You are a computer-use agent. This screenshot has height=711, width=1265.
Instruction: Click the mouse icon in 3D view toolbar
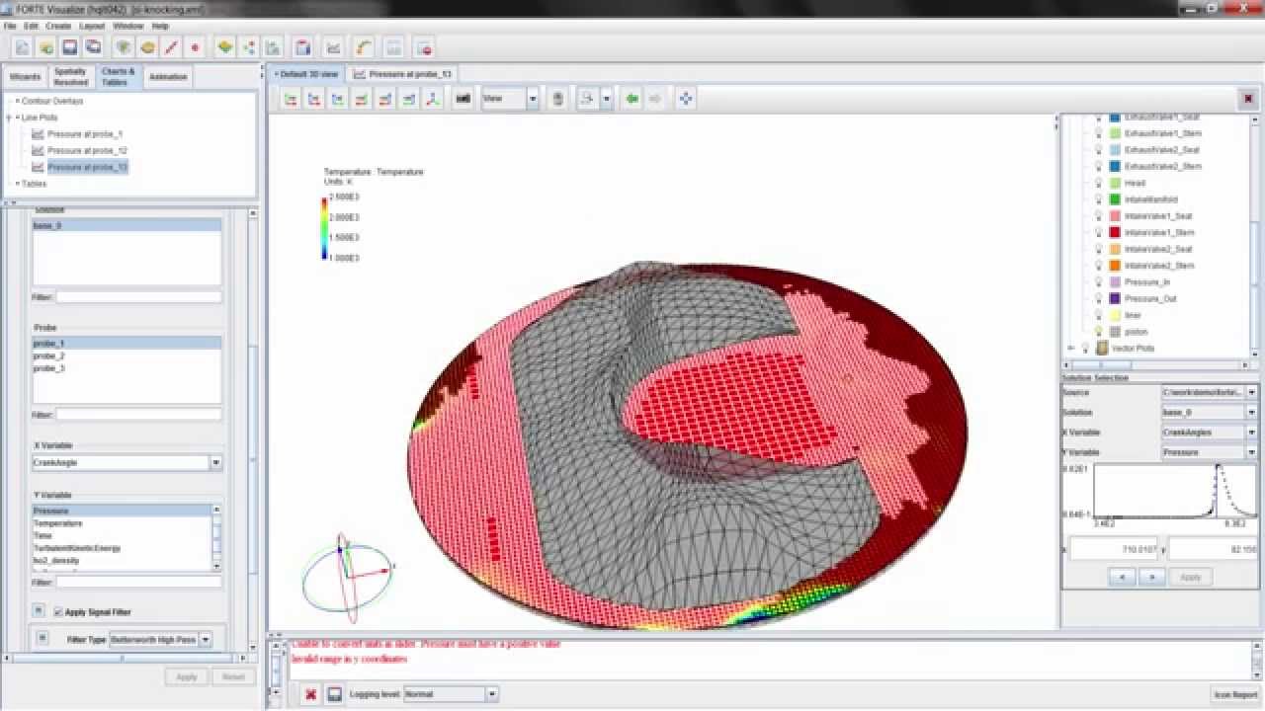coord(557,99)
